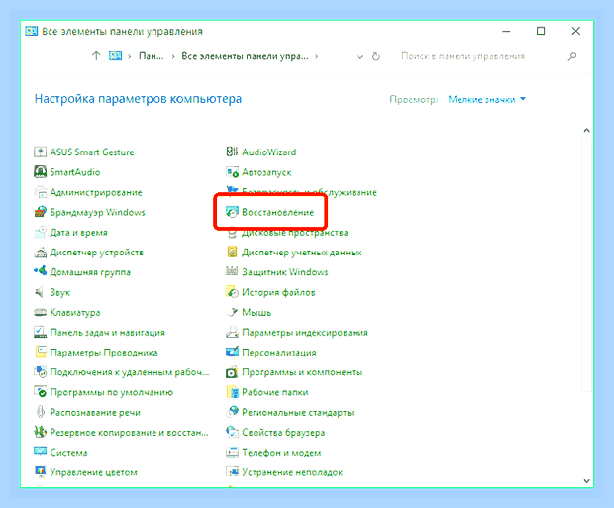Open the SmartAudio headphone icon

pos(40,172)
